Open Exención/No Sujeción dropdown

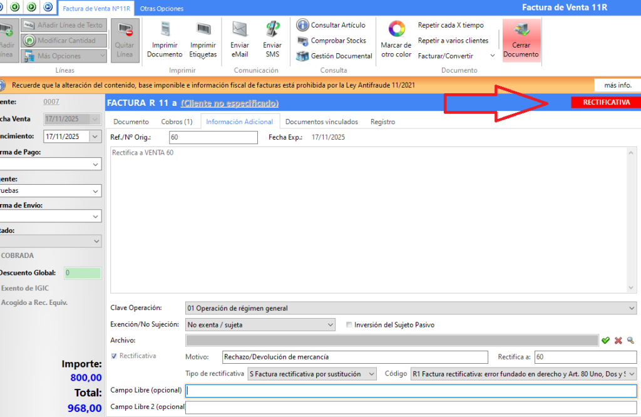pos(330,325)
